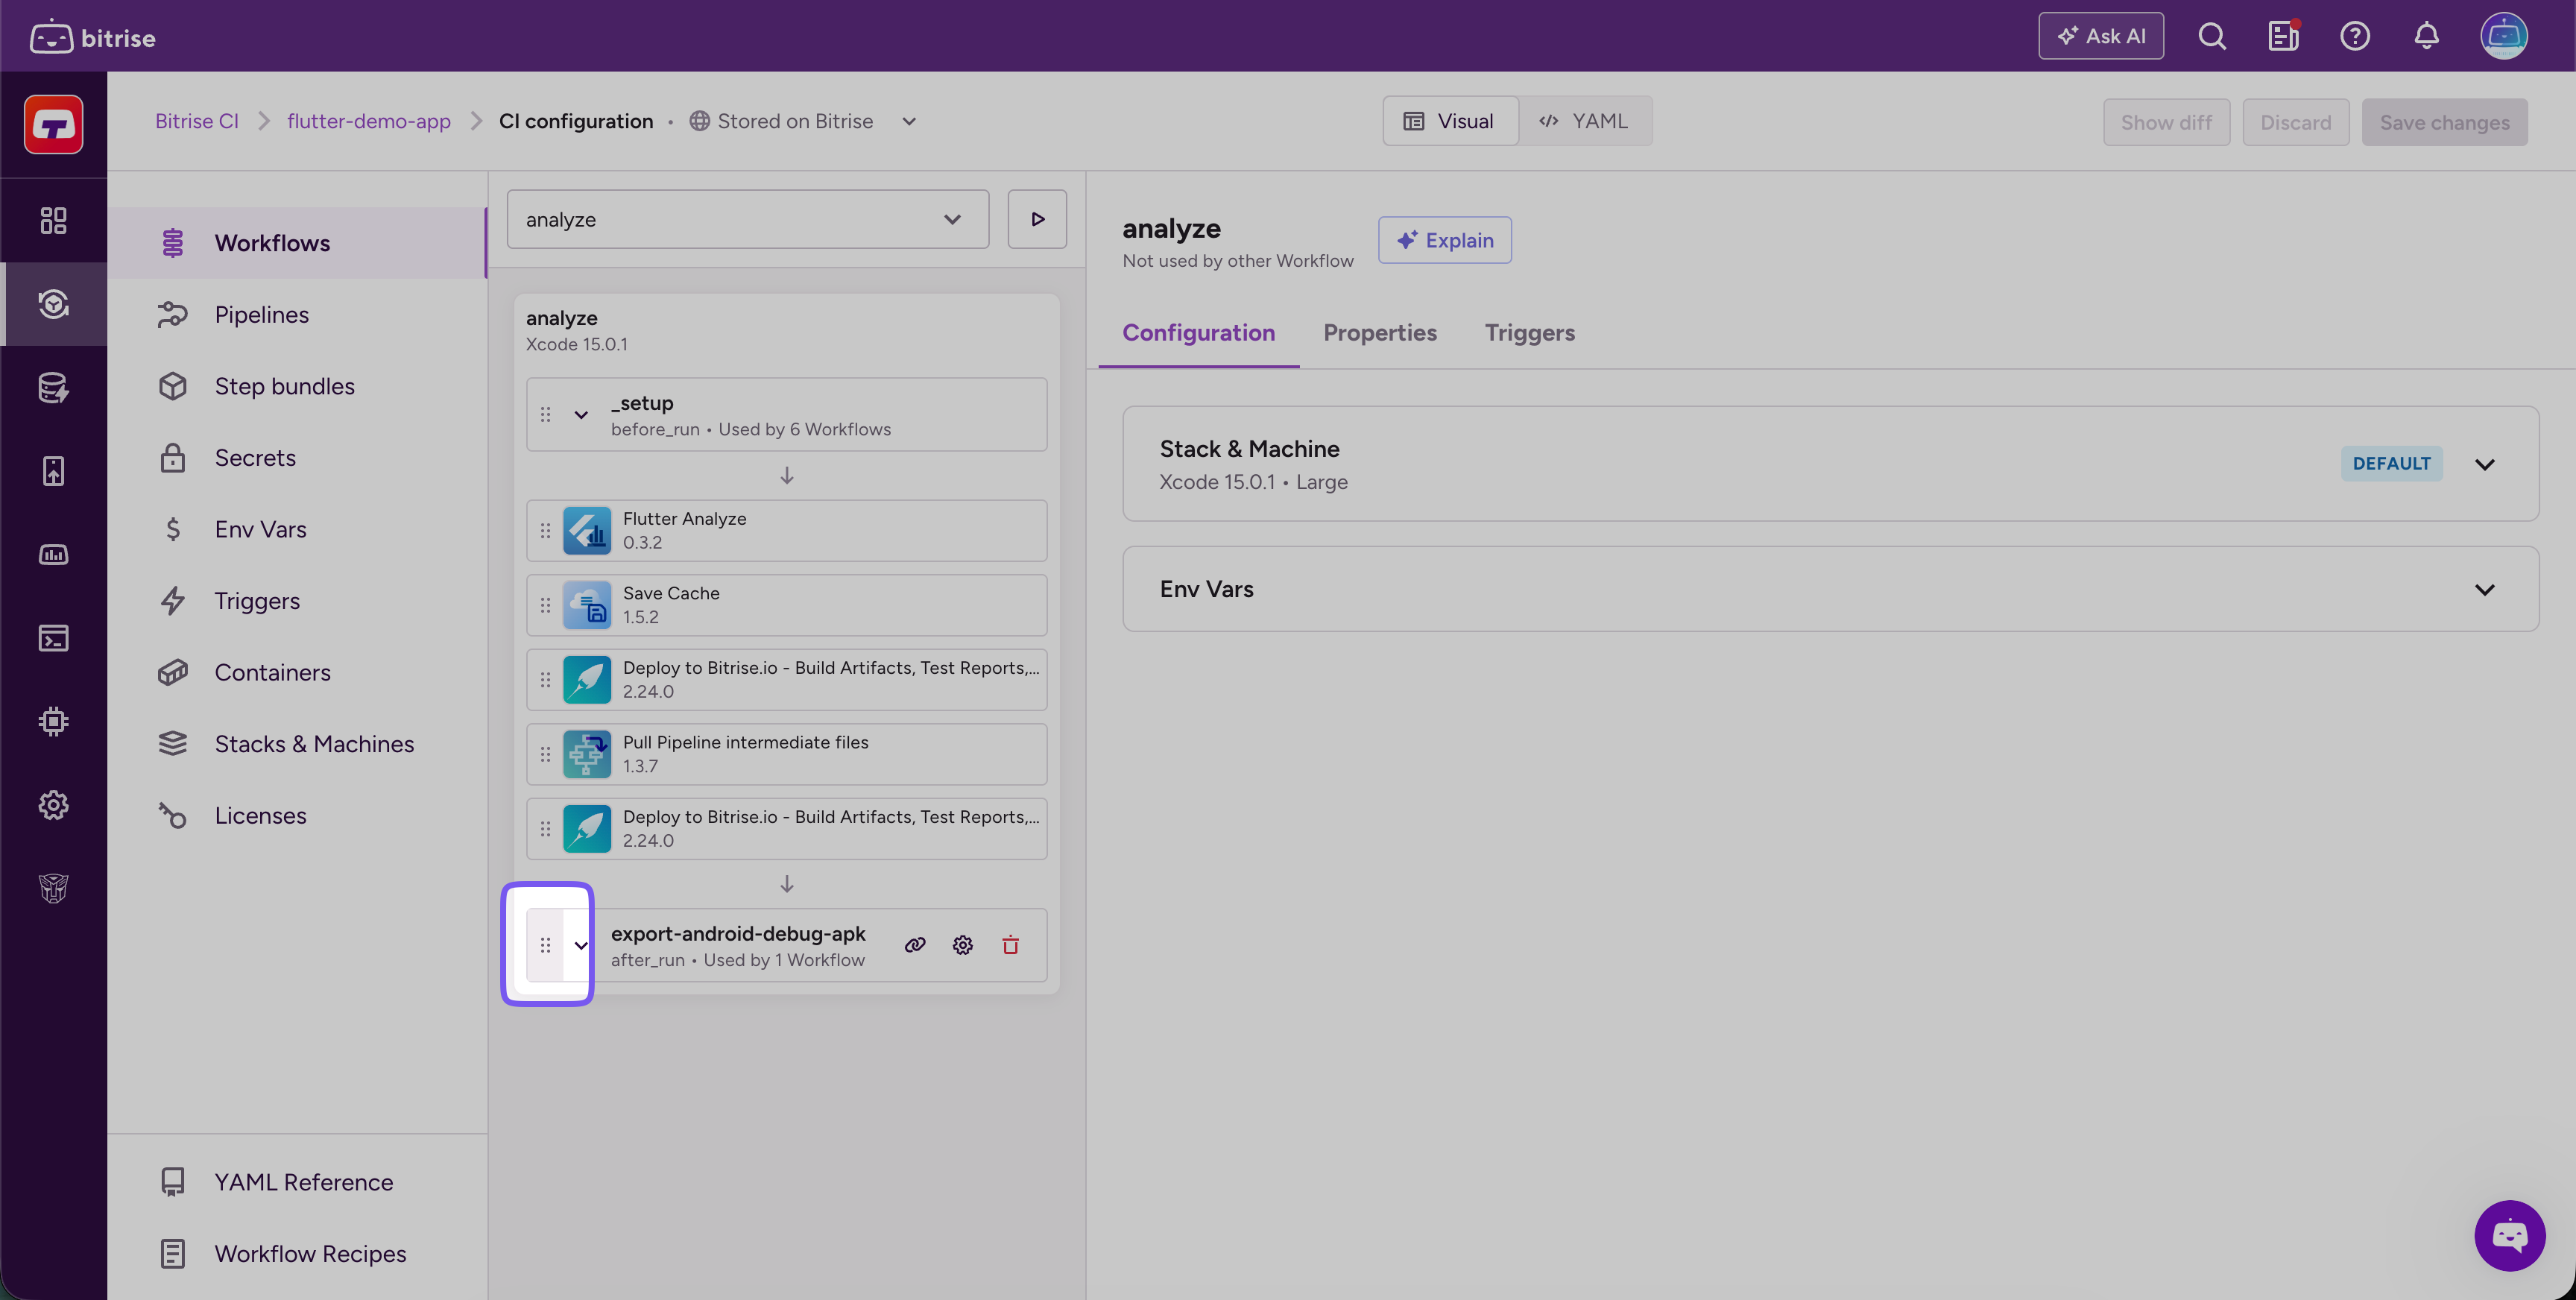
Task: Select Triggers in the sidebar
Action: 297,601
